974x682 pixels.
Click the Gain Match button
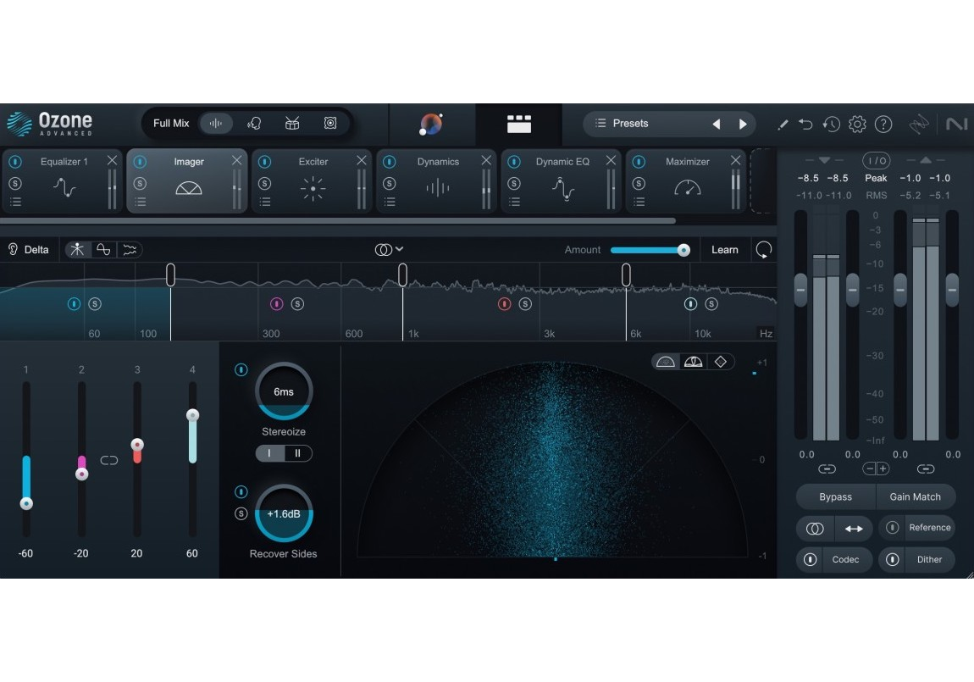pyautogui.click(x=915, y=497)
